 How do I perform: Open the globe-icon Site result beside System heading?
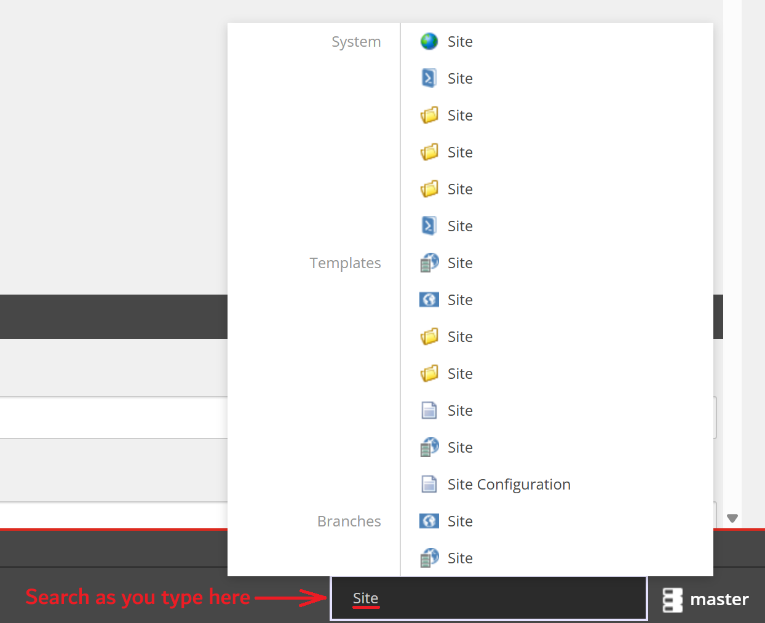557,41
